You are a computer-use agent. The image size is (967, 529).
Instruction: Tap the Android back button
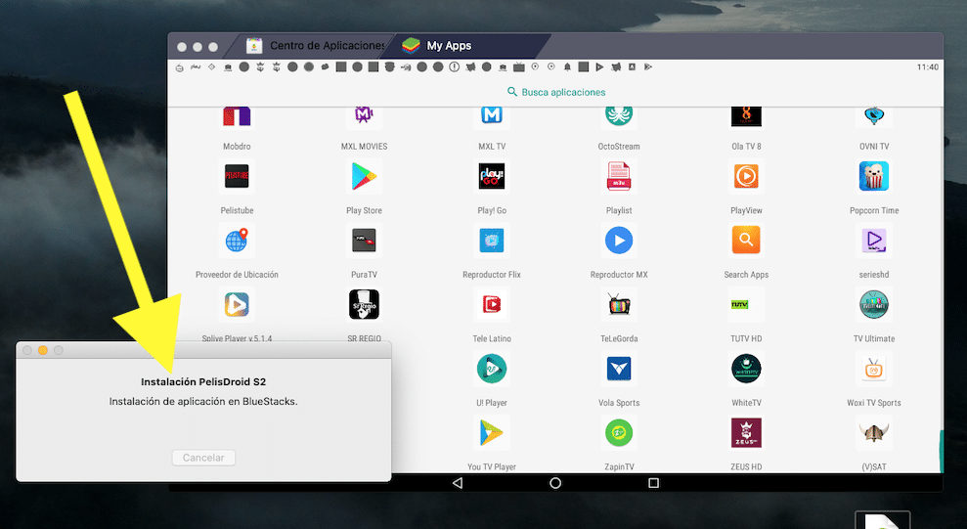click(457, 483)
